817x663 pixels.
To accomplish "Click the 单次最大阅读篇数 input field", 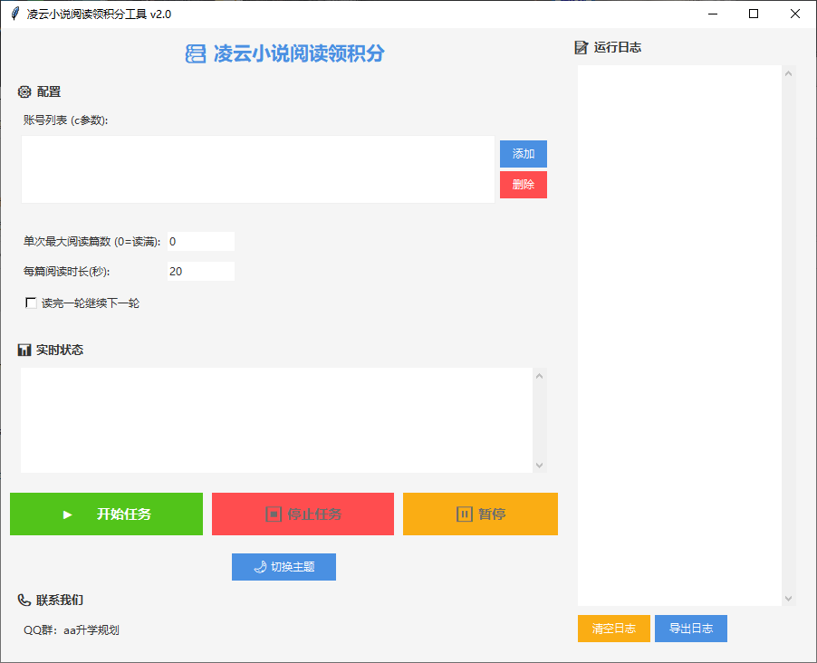I will 200,241.
